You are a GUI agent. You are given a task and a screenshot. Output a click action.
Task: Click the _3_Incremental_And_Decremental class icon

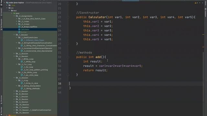[22, 51]
